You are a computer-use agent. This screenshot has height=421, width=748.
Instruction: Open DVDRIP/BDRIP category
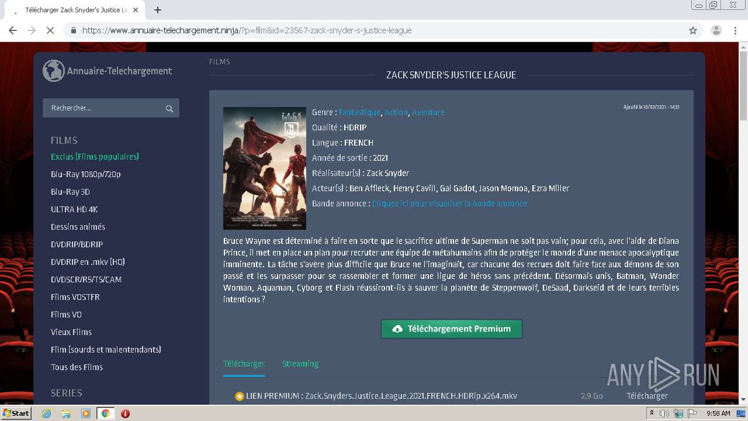[77, 244]
